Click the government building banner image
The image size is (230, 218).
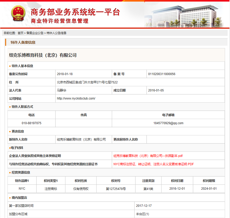pos(184,16)
